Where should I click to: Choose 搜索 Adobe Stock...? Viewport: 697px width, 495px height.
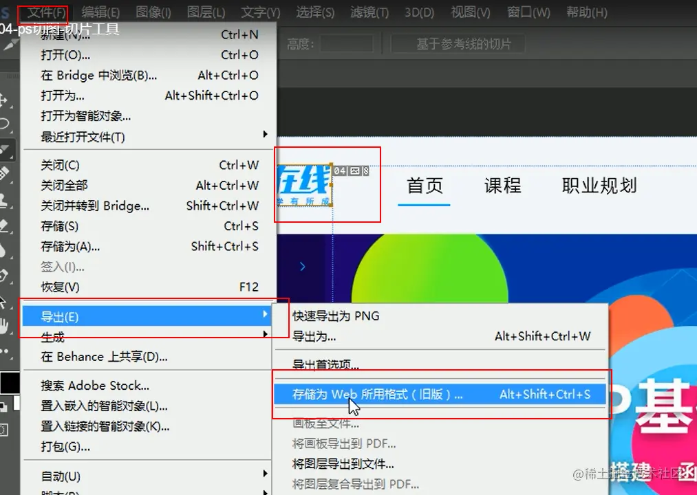(x=147, y=385)
